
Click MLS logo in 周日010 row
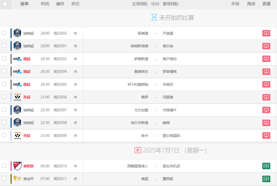18,166
